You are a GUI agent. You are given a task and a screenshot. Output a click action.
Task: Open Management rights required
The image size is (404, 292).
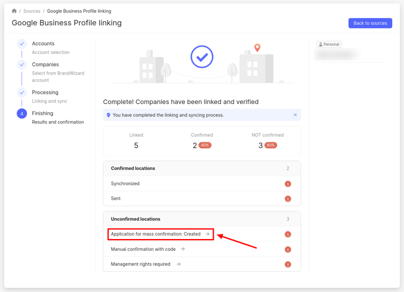click(x=141, y=264)
